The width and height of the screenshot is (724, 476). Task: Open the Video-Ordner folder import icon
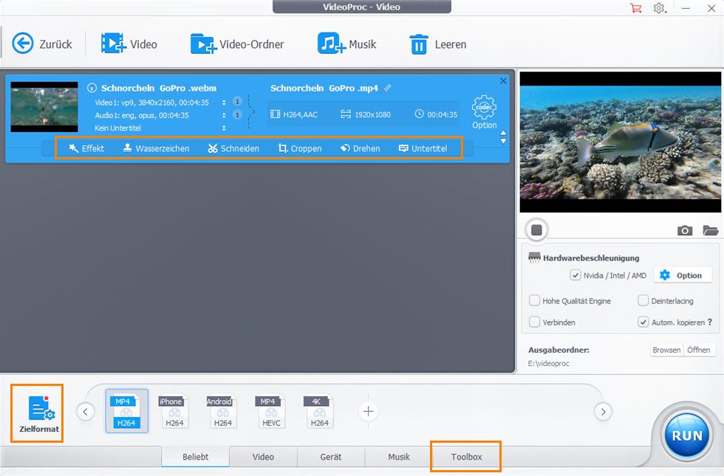[x=203, y=44]
